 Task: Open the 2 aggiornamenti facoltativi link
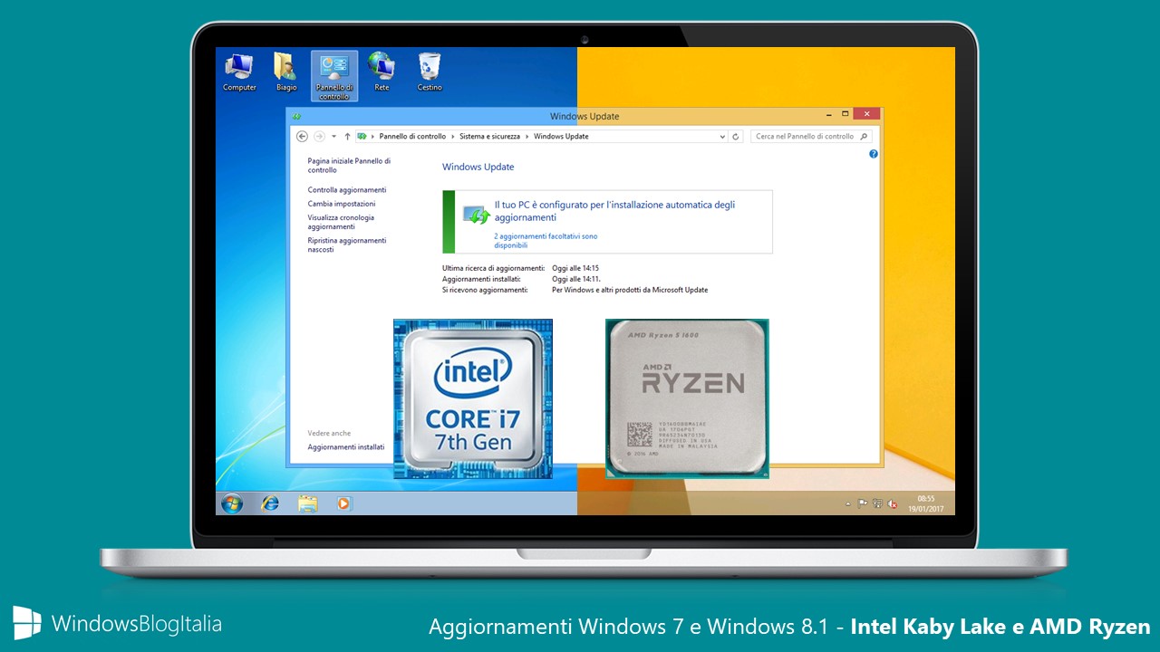click(x=546, y=241)
